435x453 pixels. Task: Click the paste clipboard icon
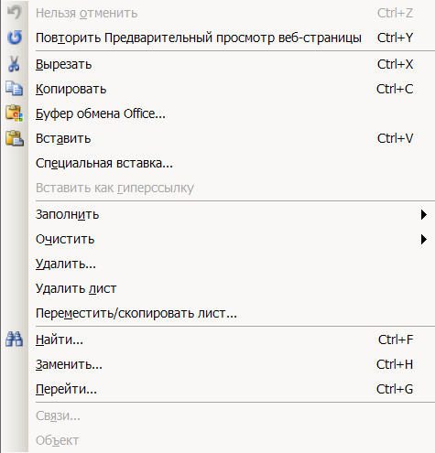tap(15, 138)
